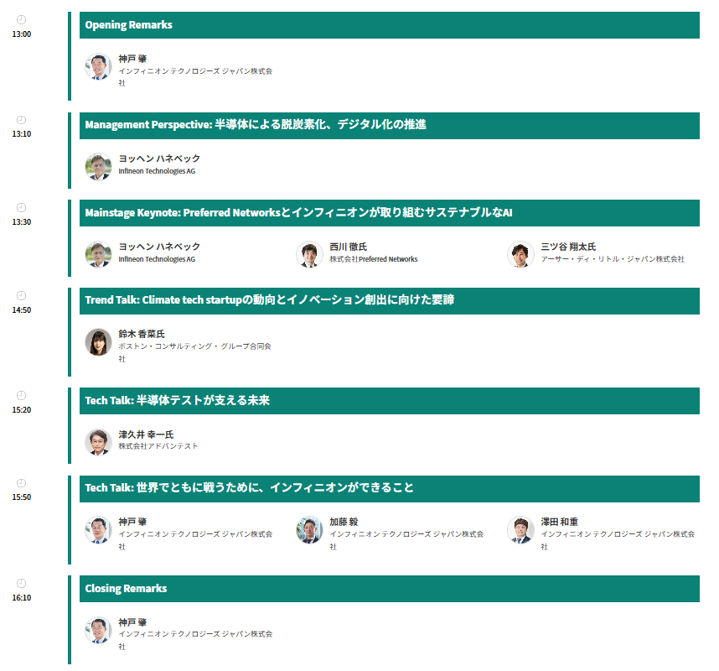Image resolution: width=719 pixels, height=671 pixels.
Task: Open the Tech Talk 半導体テスト session header
Action: coord(390,401)
